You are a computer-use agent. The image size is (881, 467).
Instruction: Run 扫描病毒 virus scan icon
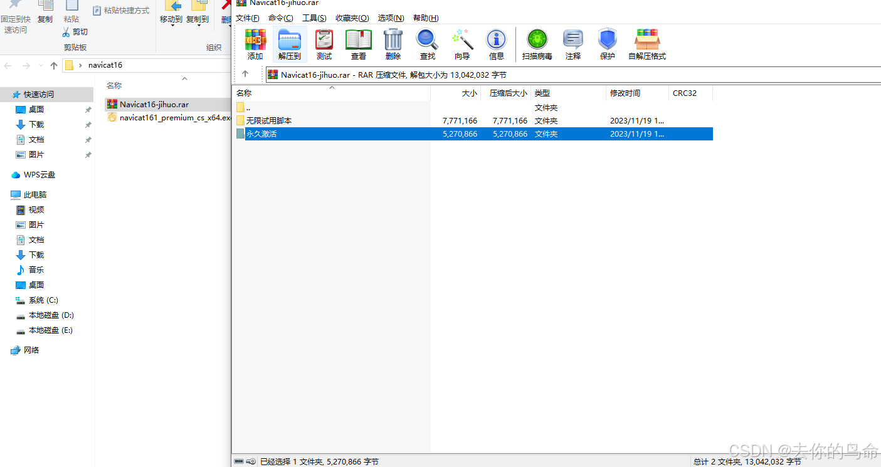click(x=537, y=45)
